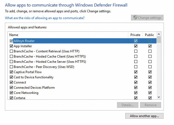Check Public for BranchCache Hosted Cache Client
This screenshot has width=174, height=125.
pyautogui.click(x=150, y=56)
